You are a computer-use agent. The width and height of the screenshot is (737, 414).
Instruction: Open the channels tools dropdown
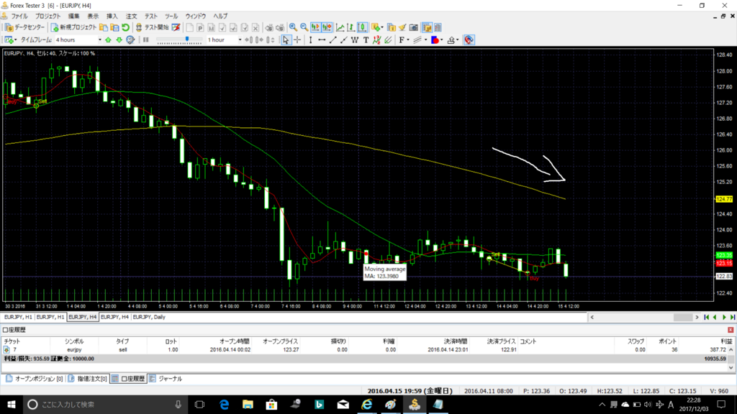pyautogui.click(x=420, y=40)
